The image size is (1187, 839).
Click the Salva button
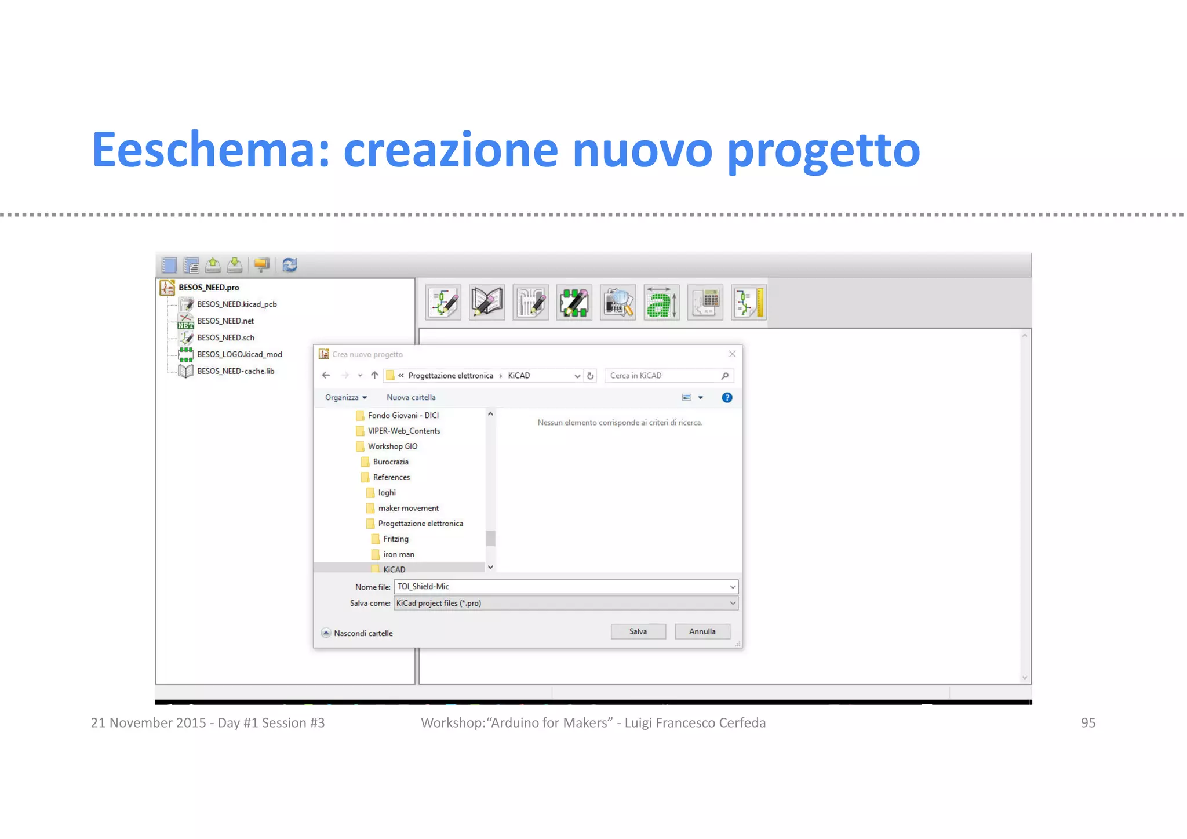[638, 632]
